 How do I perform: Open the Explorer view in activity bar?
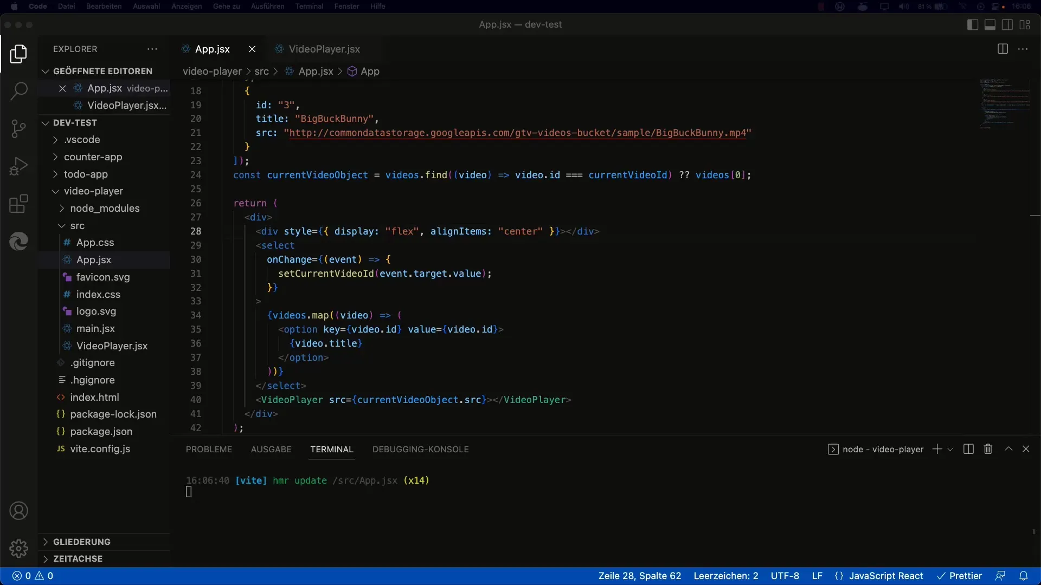[x=18, y=54]
